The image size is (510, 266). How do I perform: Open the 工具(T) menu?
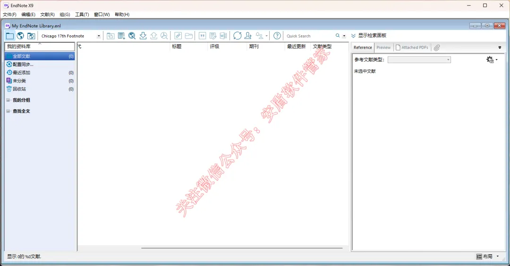click(x=82, y=14)
